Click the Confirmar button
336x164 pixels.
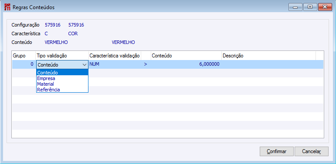pyautogui.click(x=277, y=151)
